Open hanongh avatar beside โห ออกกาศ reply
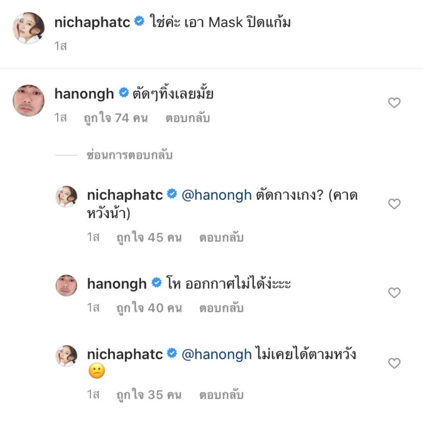Screen dimensions: 423x425 (x=66, y=285)
